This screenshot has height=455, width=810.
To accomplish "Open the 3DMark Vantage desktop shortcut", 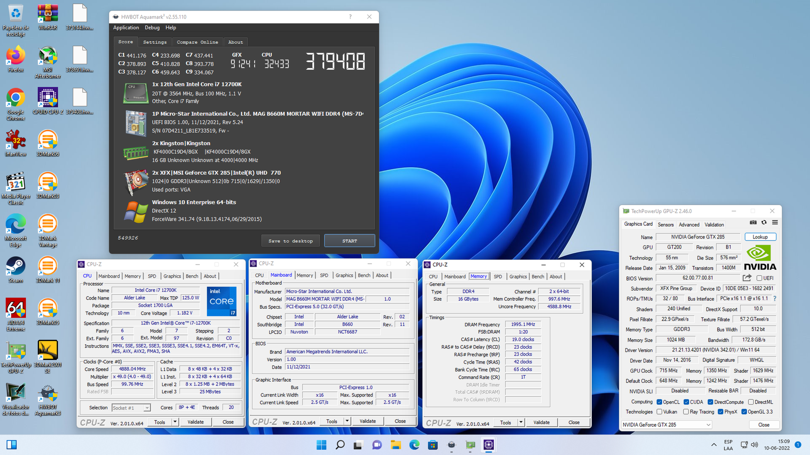I will point(48,231).
